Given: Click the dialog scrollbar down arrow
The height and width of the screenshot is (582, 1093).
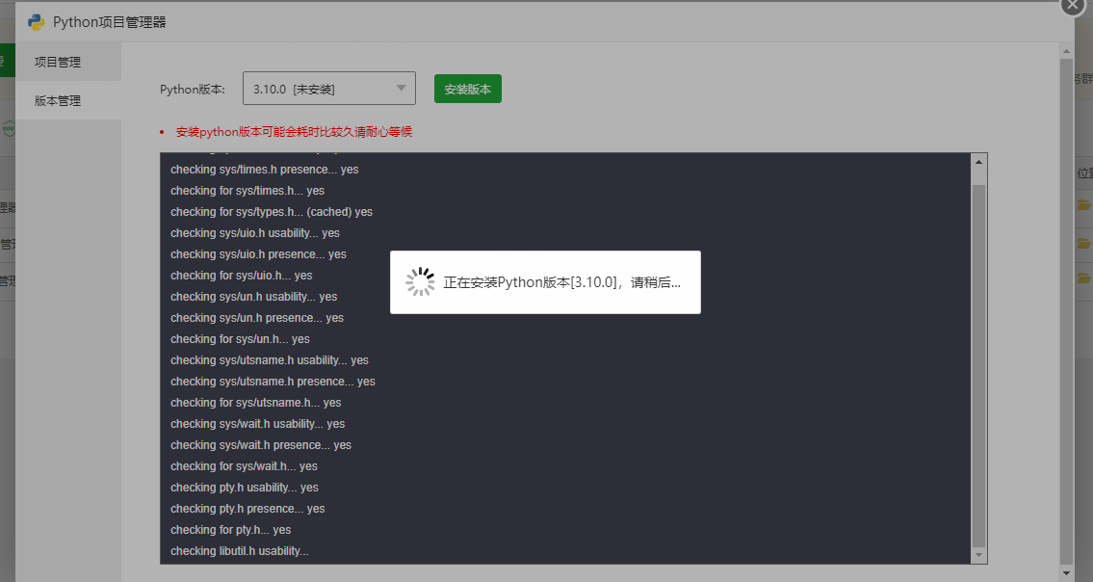Looking at the screenshot, I should pyautogui.click(x=1066, y=573).
